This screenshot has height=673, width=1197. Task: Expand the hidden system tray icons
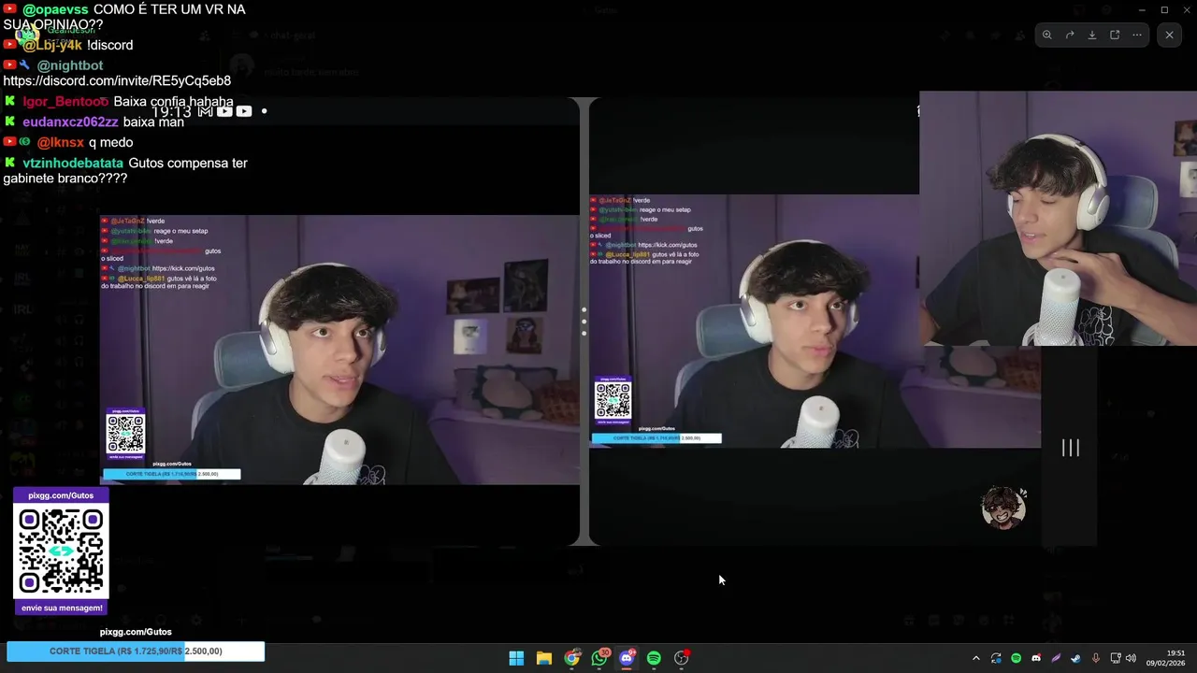point(976,658)
